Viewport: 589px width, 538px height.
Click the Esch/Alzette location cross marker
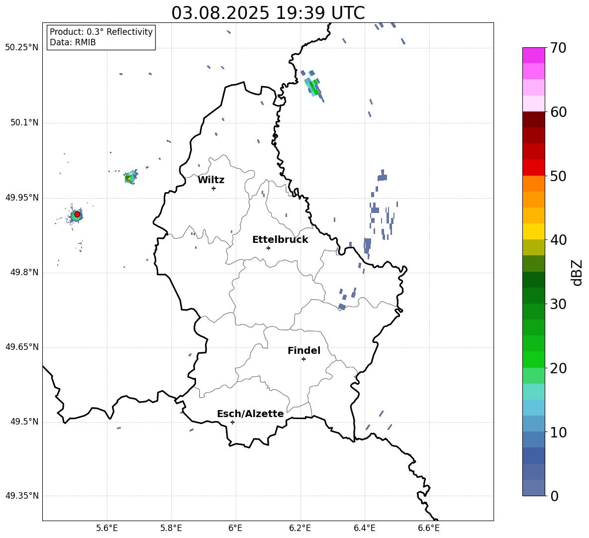tap(232, 422)
